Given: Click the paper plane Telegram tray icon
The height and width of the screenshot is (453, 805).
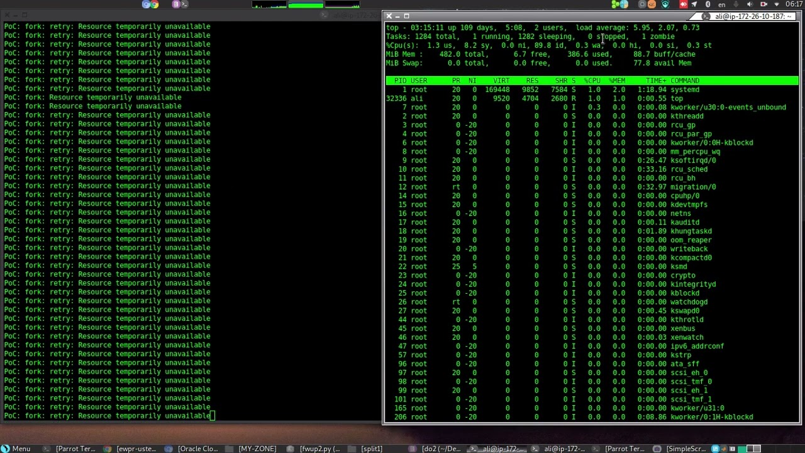Looking at the screenshot, I should coord(694,4).
